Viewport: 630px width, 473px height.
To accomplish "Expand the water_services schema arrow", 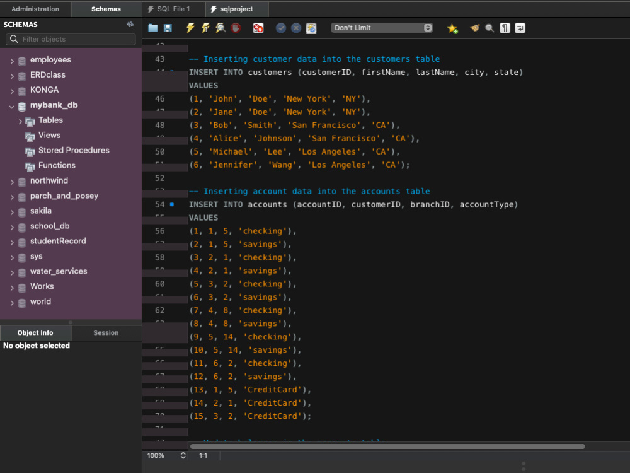I will (11, 272).
